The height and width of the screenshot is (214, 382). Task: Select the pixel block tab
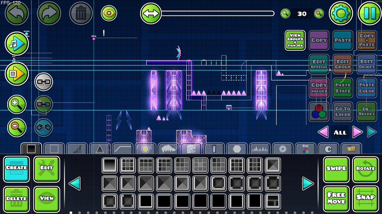tap(191, 148)
